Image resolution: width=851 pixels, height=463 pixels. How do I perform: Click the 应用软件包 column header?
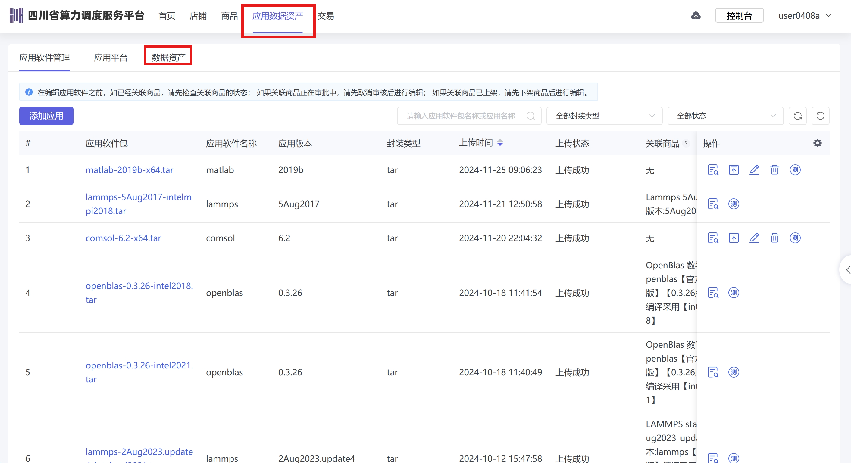(x=106, y=143)
